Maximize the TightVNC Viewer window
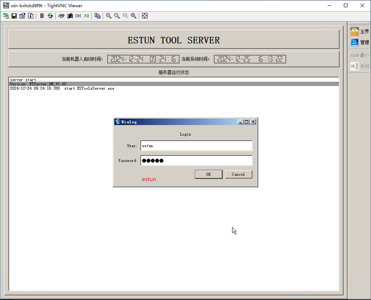The image size is (371, 300). click(346, 5)
